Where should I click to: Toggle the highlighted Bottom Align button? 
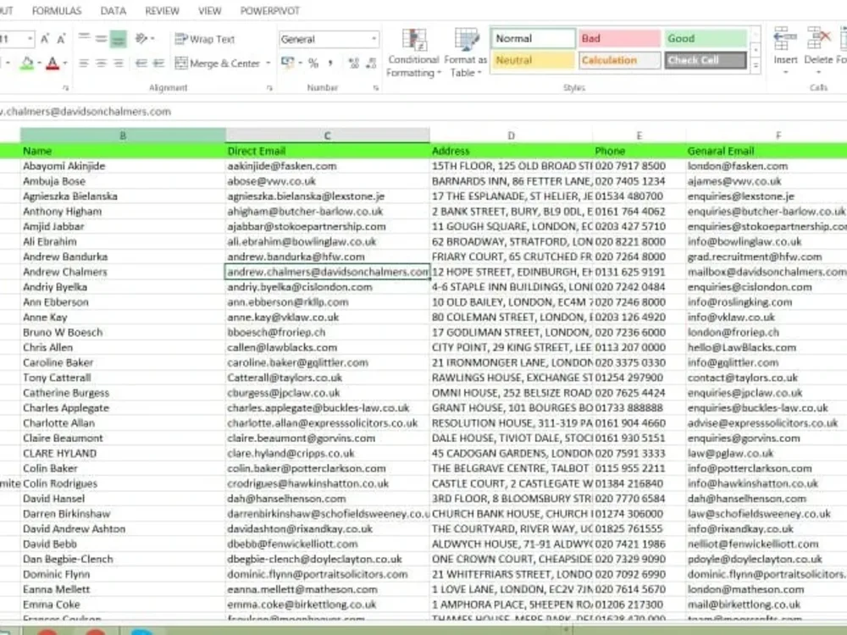118,38
